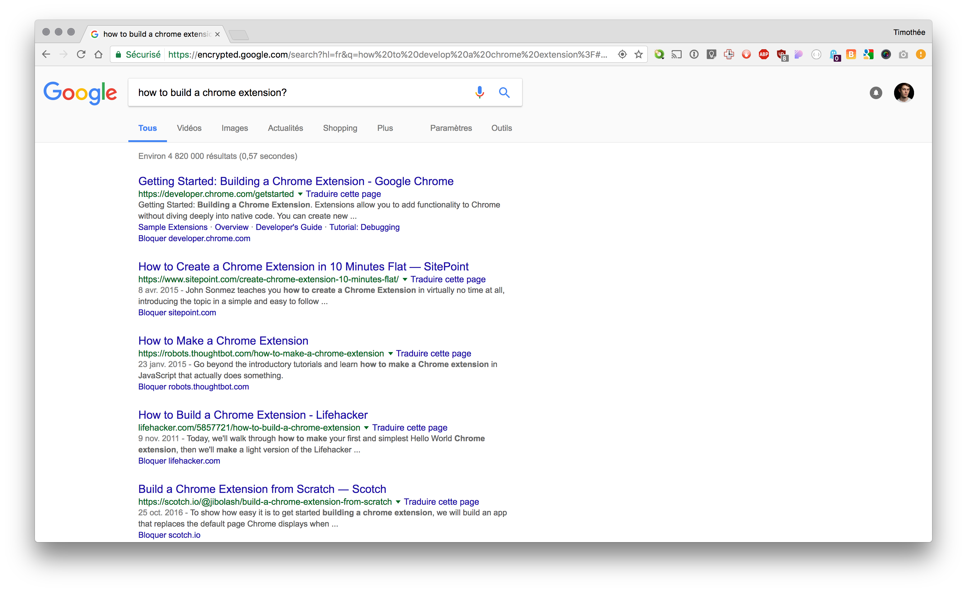Click the gray camera screenshot extension icon
Screen dimensions: 967x592
[903, 54]
